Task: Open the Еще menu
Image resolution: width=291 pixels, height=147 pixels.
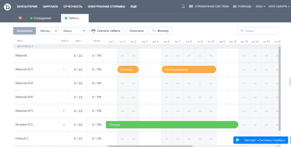Action: (x=134, y=6)
